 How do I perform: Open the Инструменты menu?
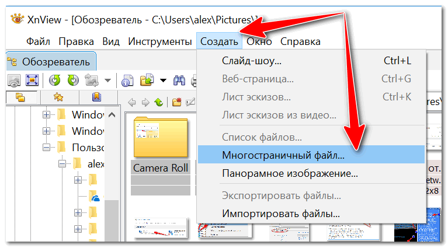159,41
